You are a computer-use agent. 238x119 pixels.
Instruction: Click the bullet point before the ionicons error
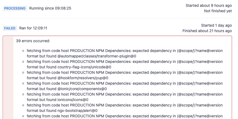pos(24,94)
